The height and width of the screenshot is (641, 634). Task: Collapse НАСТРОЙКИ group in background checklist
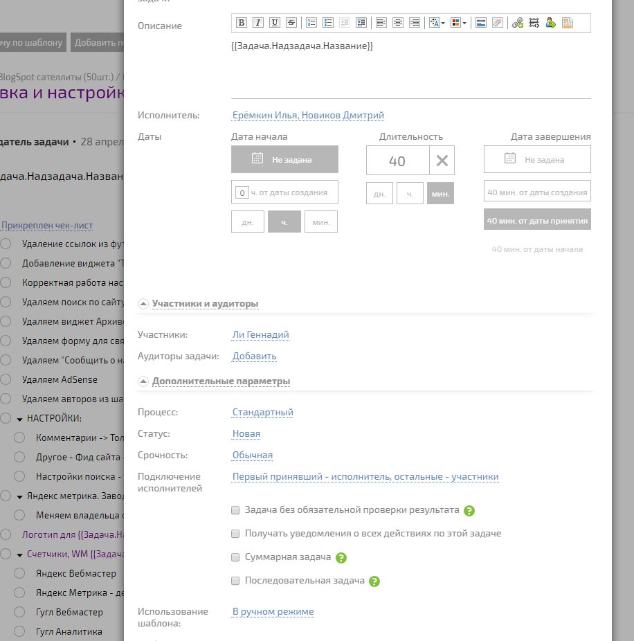pos(19,419)
